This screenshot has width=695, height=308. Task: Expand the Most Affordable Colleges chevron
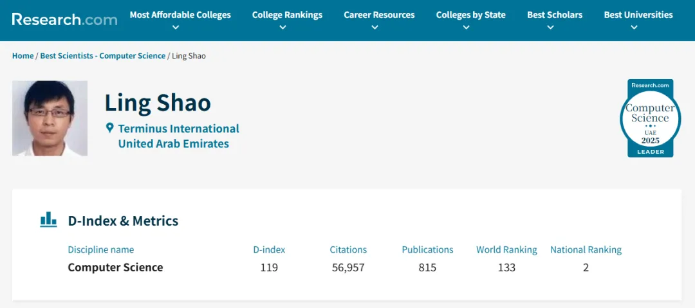point(176,28)
